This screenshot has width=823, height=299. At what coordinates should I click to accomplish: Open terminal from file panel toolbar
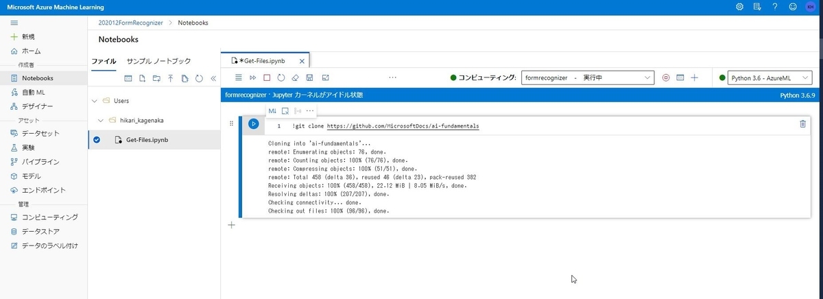click(128, 78)
